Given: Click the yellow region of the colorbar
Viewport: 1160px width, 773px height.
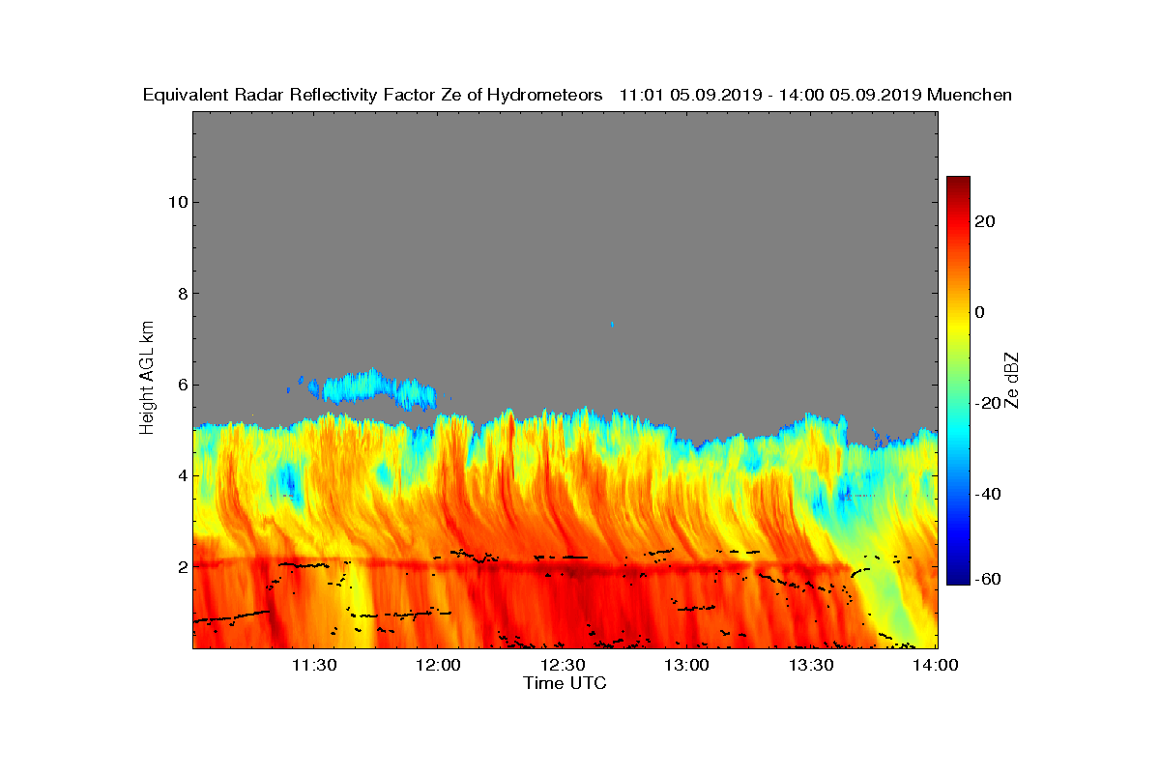Looking at the screenshot, I should (958, 329).
